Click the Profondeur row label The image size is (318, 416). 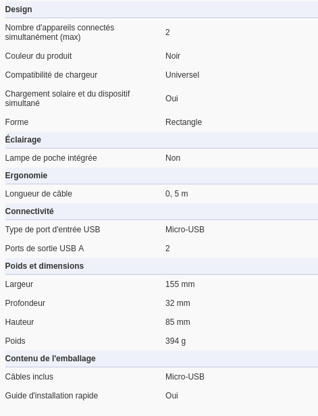[25, 303]
